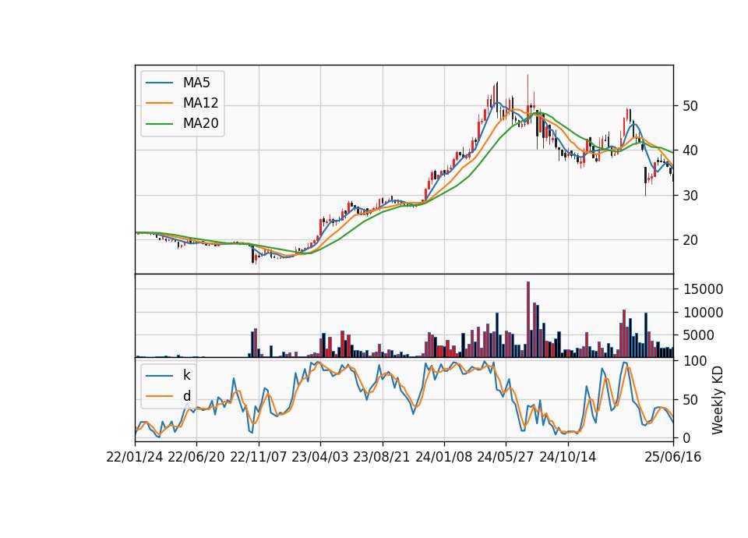This screenshot has width=748, height=538.
Task: Click the green MA20 legend line sample
Action: 159,124
